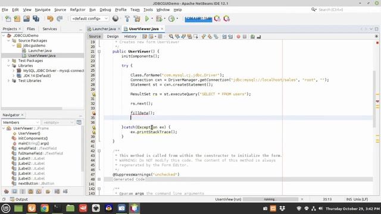Open the terminal from the taskbar
This screenshot has width=381, height=214.
pyautogui.click(x=57, y=208)
